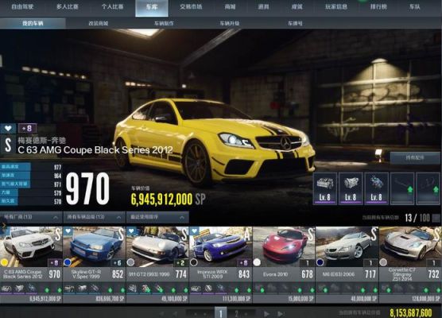Click the 6,945,912,000 SP vehicle value
This screenshot has width=442, height=318.
click(x=168, y=199)
